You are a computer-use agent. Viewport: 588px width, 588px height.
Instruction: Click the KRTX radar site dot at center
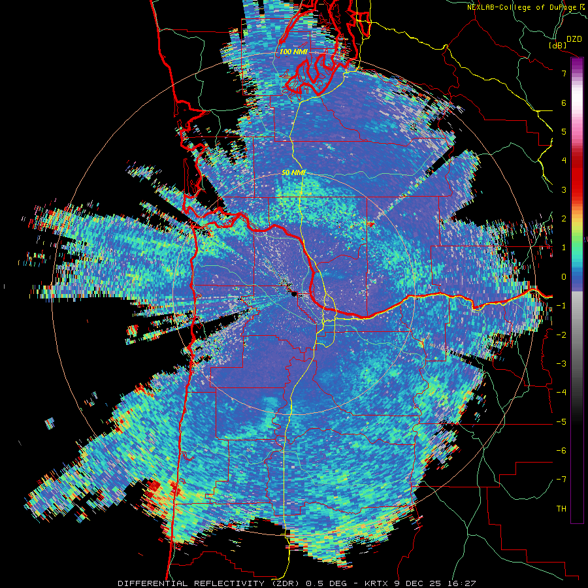coord(293,293)
